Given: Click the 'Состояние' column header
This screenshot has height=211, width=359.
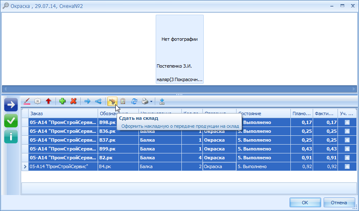Looking at the screenshot, I should [263, 113].
